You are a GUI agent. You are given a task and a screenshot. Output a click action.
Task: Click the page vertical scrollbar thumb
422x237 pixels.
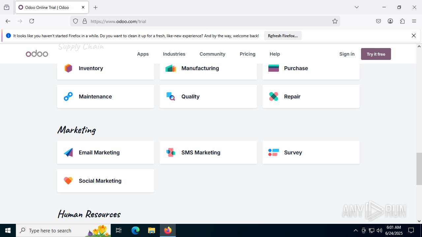point(419,169)
